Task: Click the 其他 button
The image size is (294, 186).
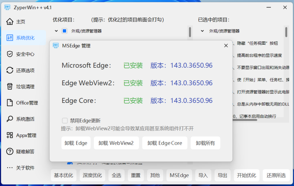Action: (155, 175)
